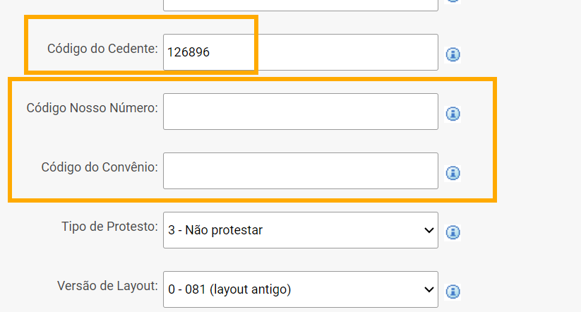The width and height of the screenshot is (581, 312).
Task: Expand the Versão de Layout dropdown
Action: 301,289
